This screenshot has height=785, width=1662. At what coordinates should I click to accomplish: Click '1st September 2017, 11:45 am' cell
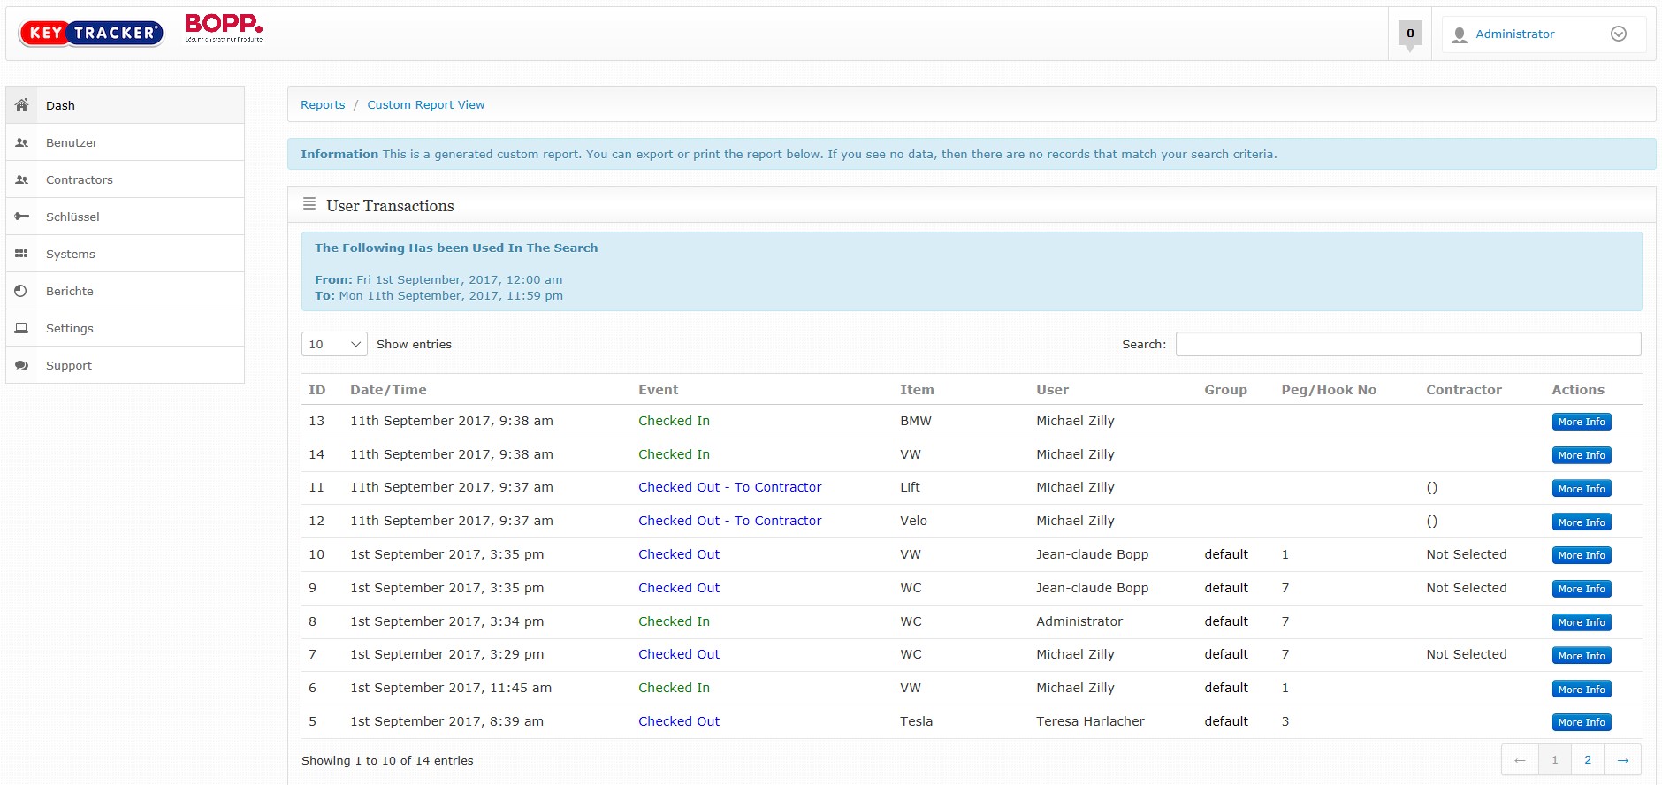(x=451, y=688)
